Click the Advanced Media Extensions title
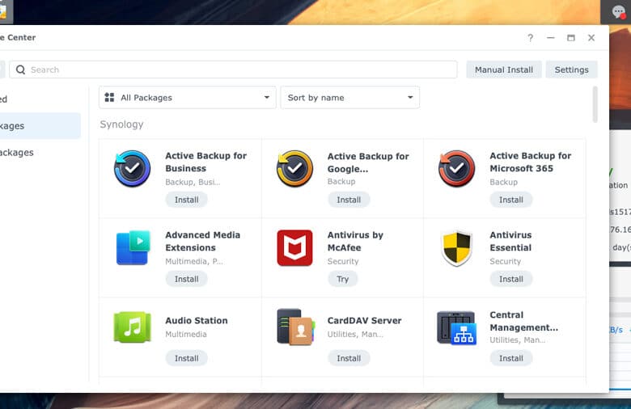This screenshot has height=409, width=631. (x=203, y=242)
